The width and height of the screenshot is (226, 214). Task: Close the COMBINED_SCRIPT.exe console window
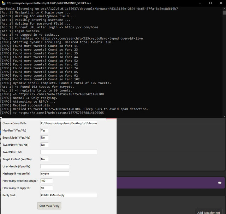[x=221, y=3]
